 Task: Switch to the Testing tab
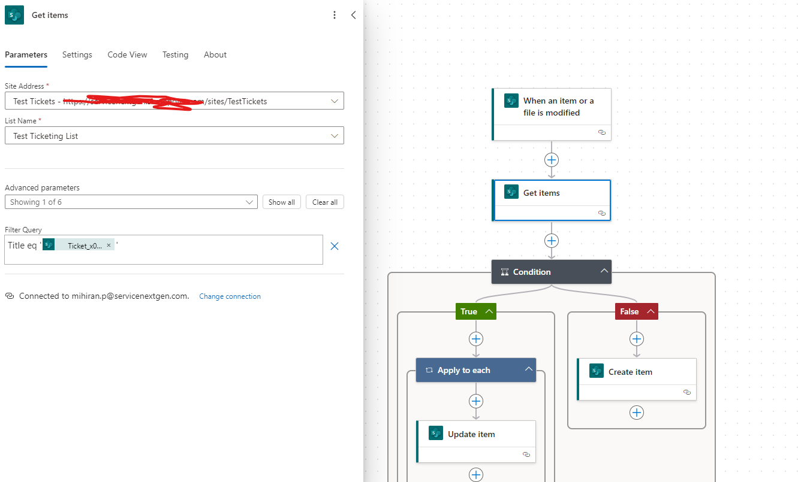[x=175, y=54]
